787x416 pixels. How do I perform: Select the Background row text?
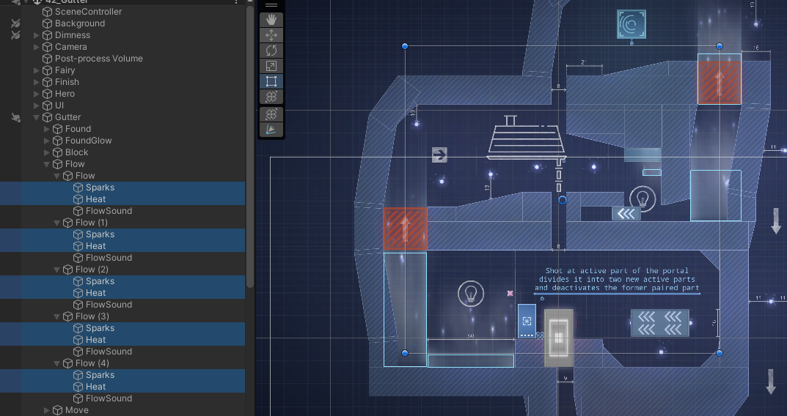[80, 23]
